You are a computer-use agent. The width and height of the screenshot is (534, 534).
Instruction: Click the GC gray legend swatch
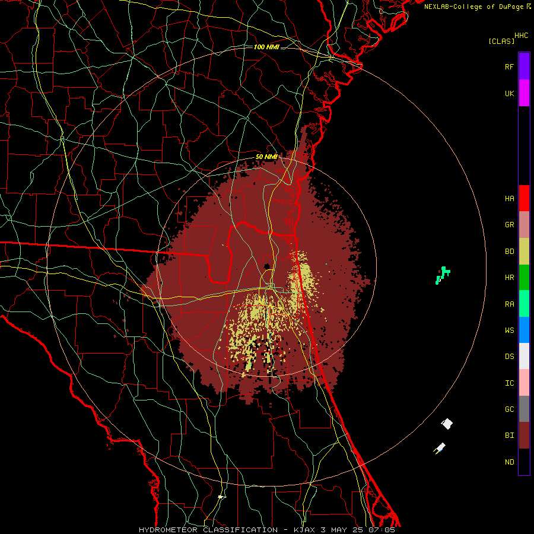(524, 409)
